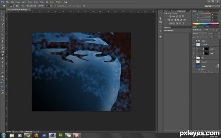
Task: Open Firefox from the taskbar
Action: pyautogui.click(x=36, y=135)
